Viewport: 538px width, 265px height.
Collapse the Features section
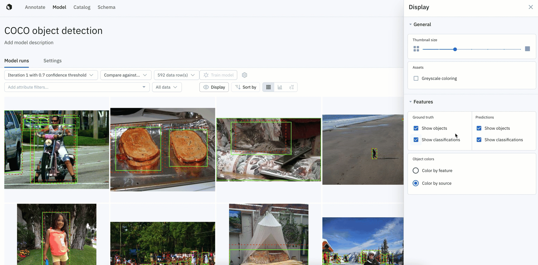410,102
